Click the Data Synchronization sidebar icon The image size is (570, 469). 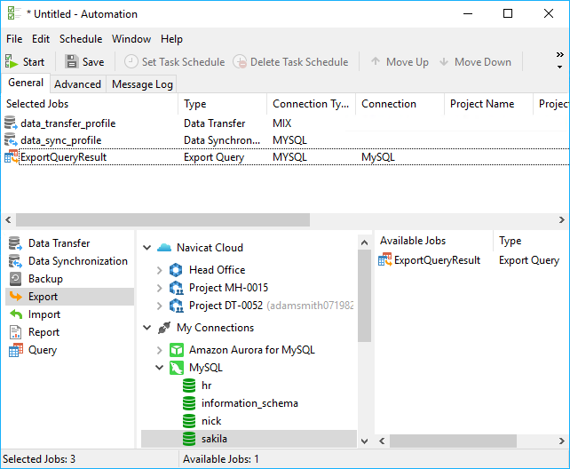coord(15,260)
